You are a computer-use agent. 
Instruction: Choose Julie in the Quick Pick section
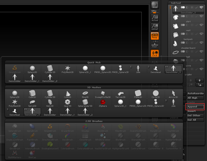(x=138, y=69)
